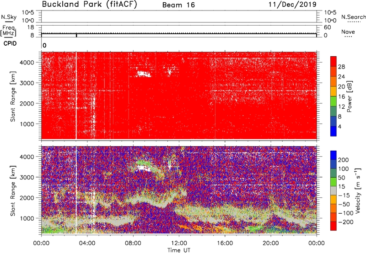Click the 'Slant Range [km]' label of power panel
Screen dimensions: 366x253
pyautogui.click(x=13, y=96)
